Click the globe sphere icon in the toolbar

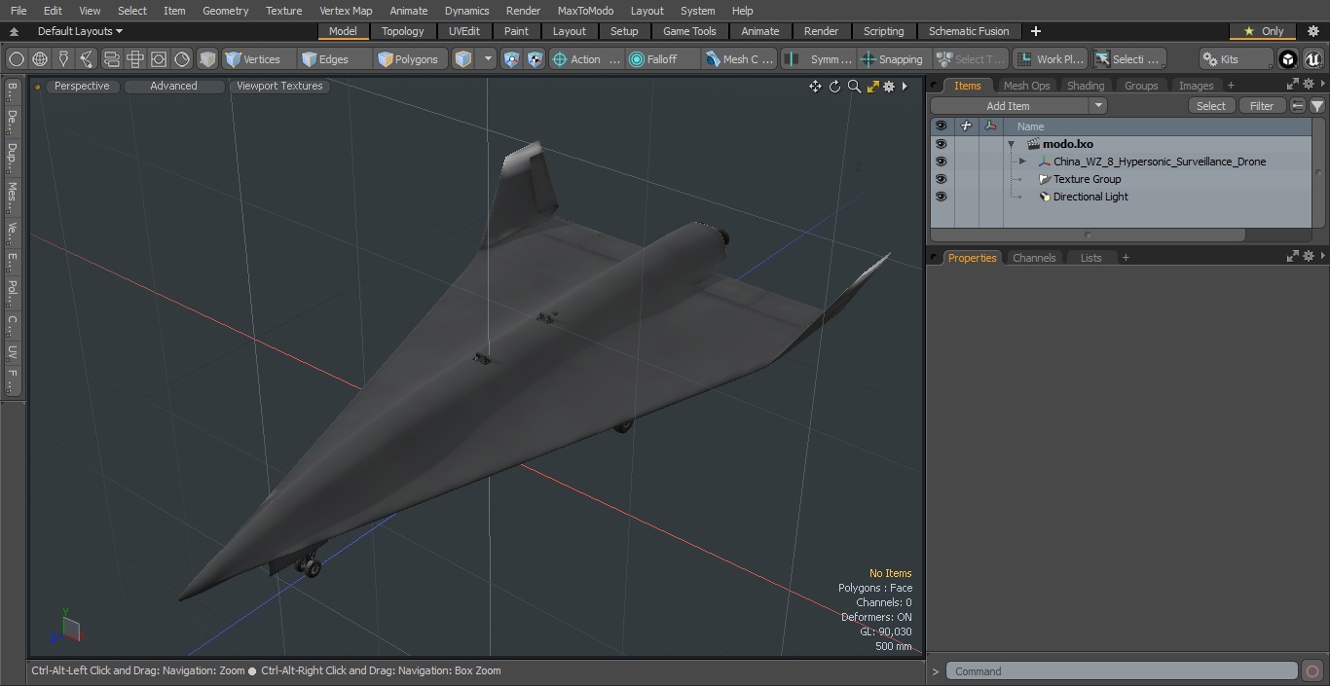[x=40, y=59]
